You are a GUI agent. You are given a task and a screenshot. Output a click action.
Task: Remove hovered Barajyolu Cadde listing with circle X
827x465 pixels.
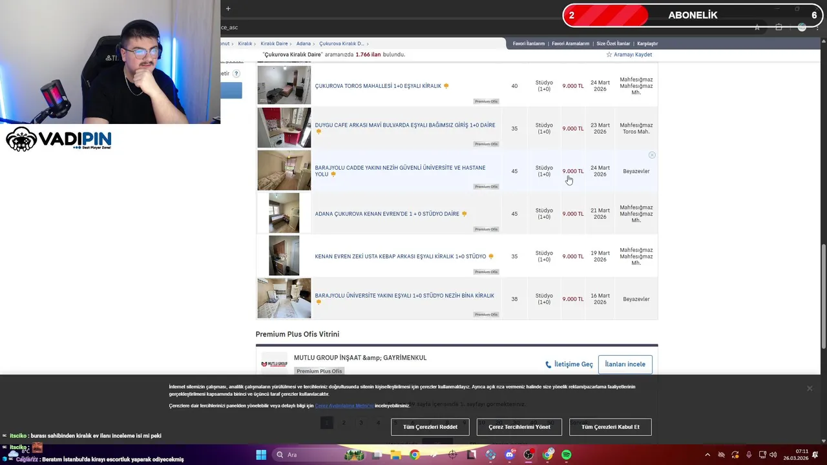[x=652, y=155]
